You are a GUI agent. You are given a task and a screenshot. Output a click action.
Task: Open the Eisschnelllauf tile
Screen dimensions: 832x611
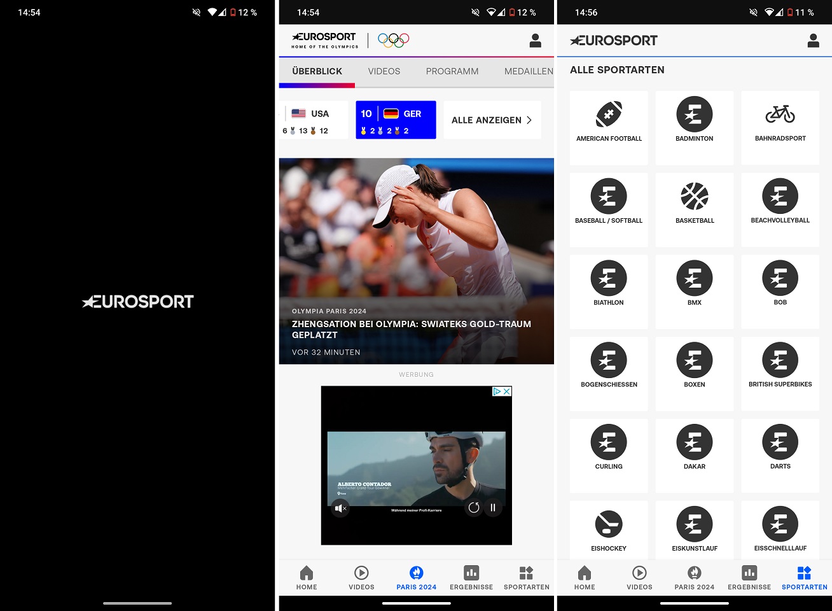[780, 530]
